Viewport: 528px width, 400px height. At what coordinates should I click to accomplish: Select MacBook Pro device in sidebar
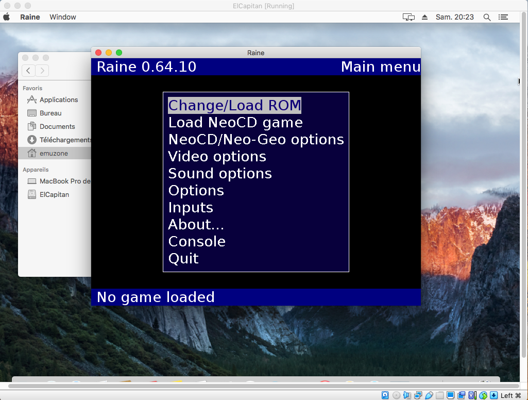65,181
